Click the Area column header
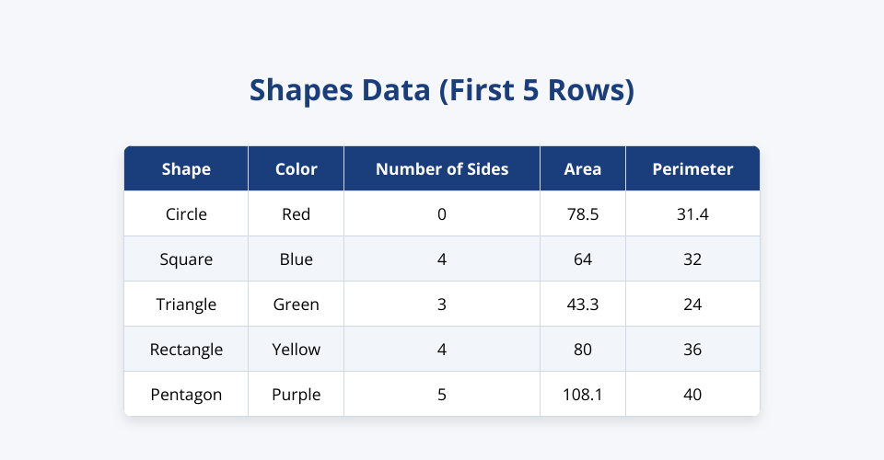 point(583,168)
